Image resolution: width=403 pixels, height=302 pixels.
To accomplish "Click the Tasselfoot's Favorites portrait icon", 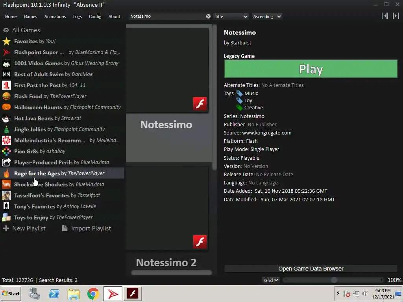I will tap(6, 195).
